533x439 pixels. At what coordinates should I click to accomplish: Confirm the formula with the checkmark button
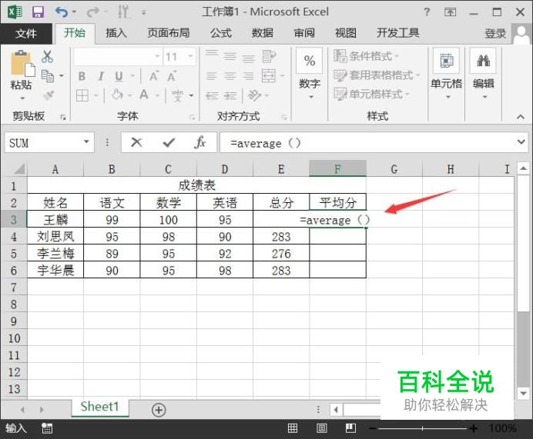coord(169,142)
